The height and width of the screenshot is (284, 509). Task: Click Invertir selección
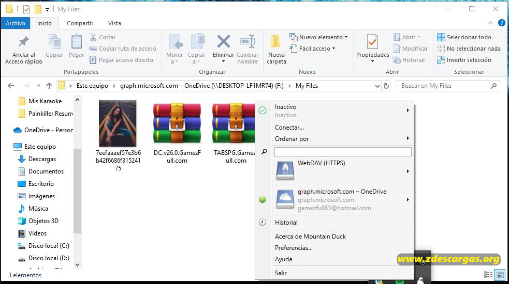[464, 60]
